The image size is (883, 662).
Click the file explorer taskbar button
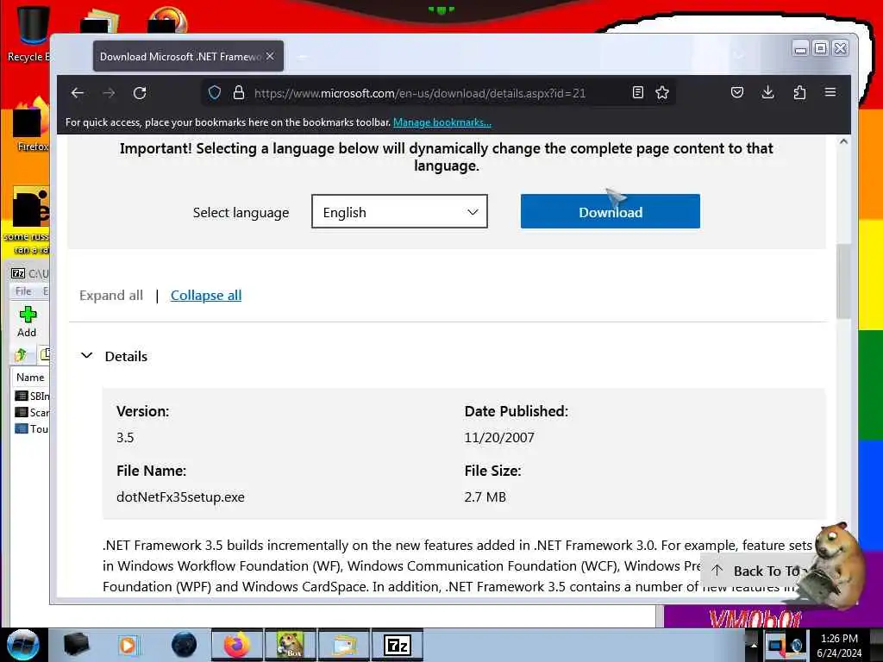tap(343, 645)
